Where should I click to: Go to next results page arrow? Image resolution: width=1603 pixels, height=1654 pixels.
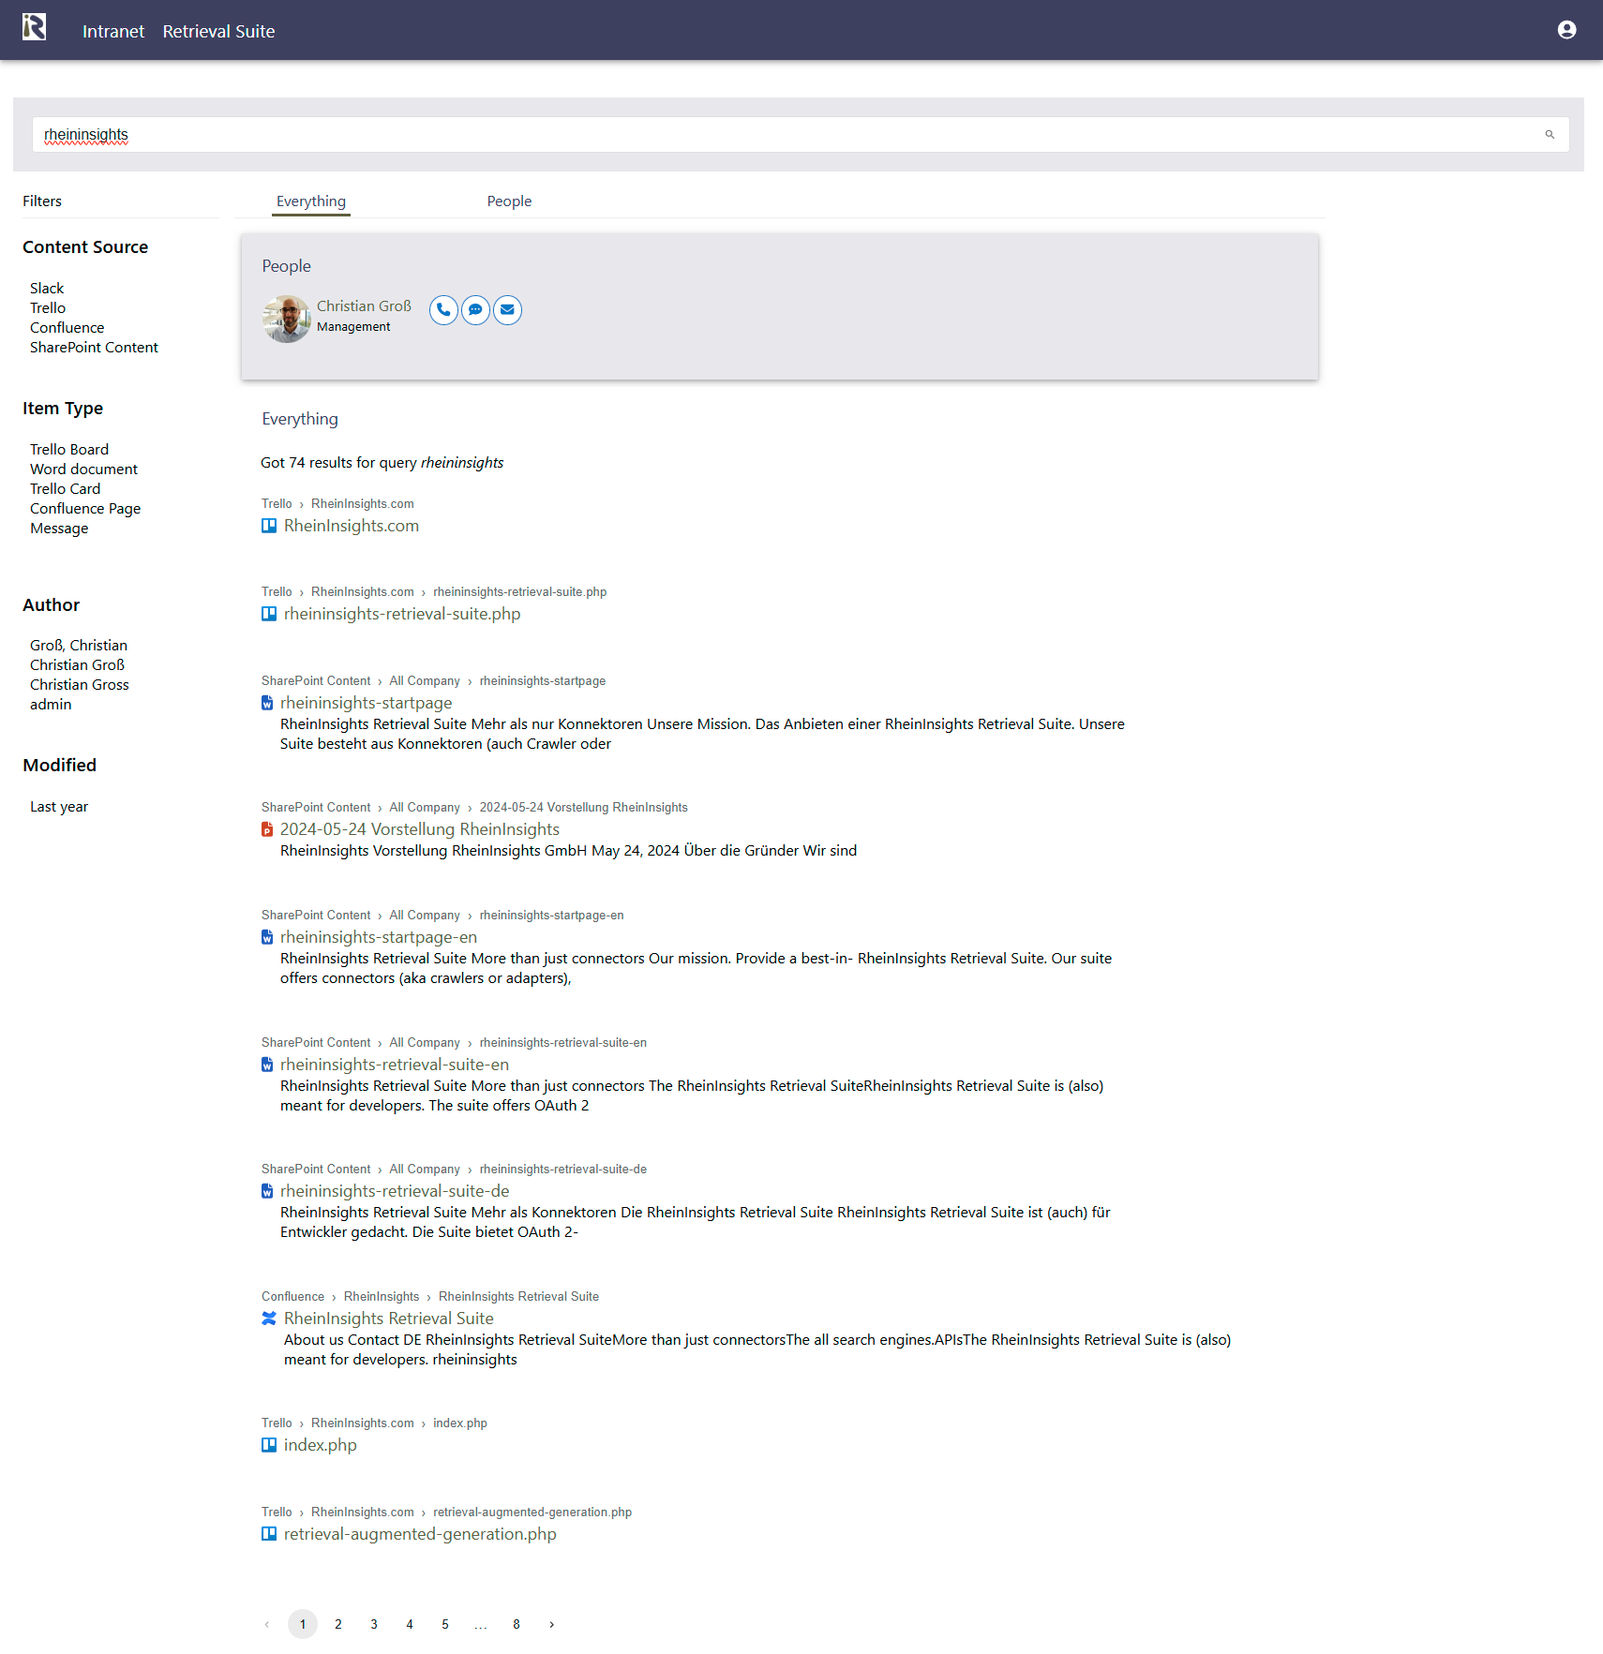click(552, 1624)
